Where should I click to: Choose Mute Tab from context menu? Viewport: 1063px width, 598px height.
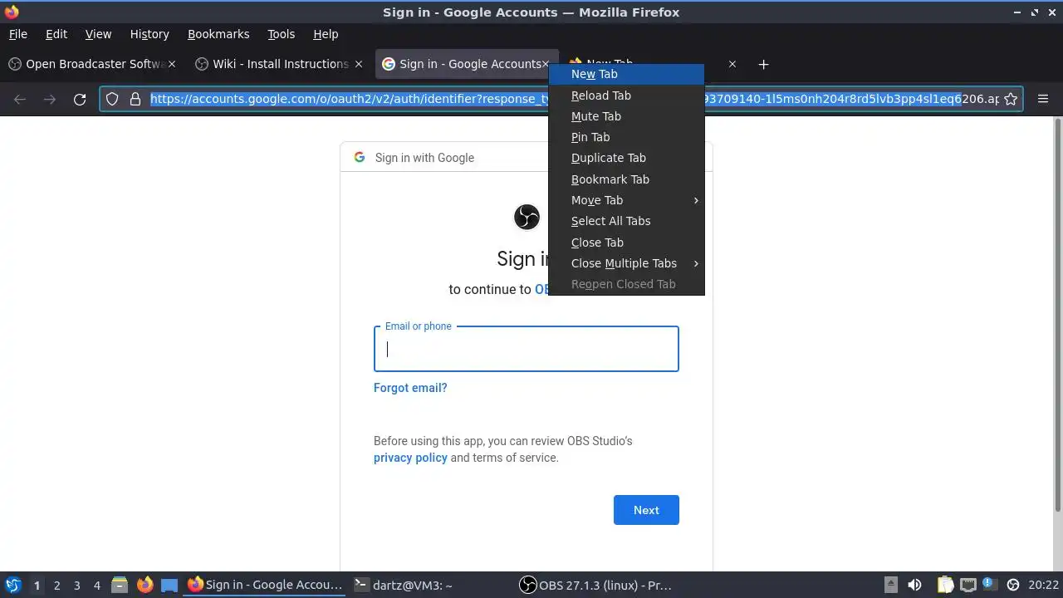point(626,116)
